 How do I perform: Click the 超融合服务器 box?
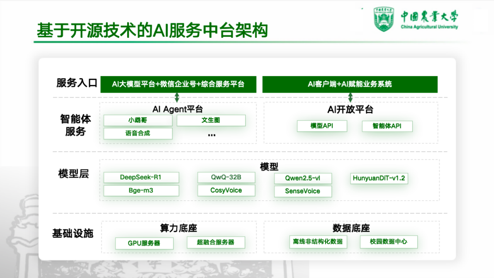point(216,242)
